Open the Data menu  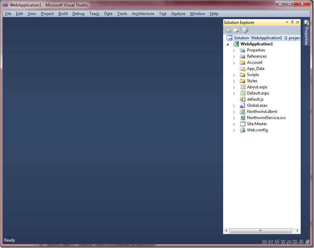pyautogui.click(x=108, y=14)
